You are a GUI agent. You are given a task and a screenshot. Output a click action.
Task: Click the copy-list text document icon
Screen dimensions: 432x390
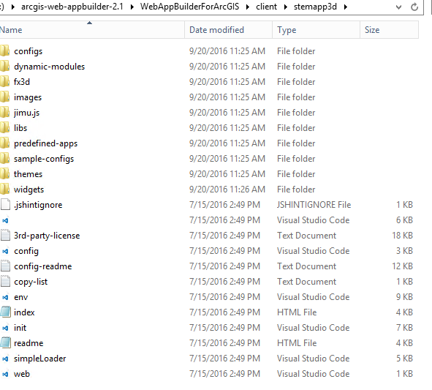click(5, 282)
